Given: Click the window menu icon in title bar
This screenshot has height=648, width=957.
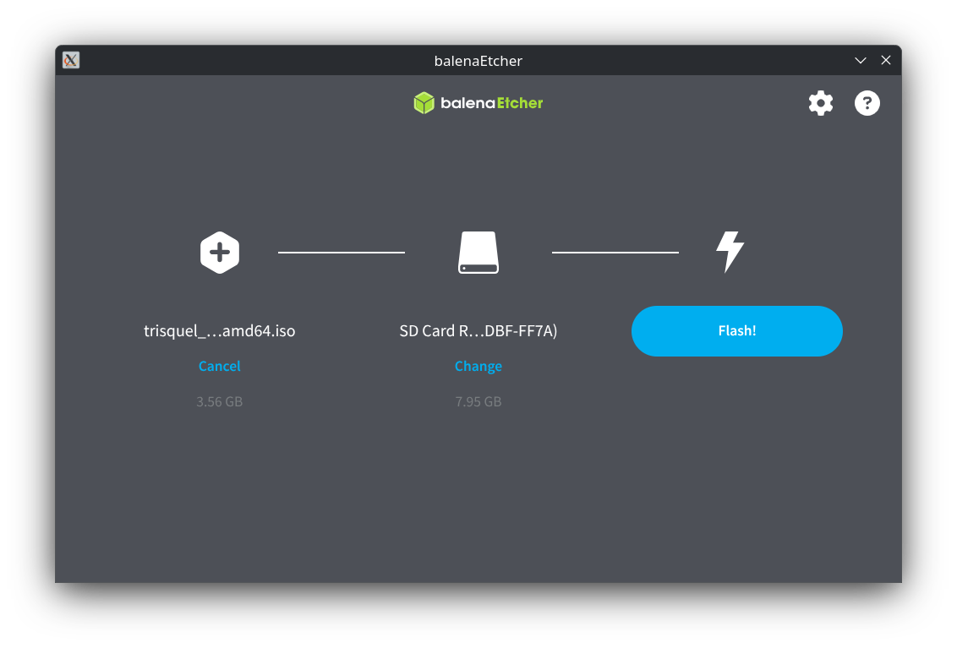Looking at the screenshot, I should [71, 60].
